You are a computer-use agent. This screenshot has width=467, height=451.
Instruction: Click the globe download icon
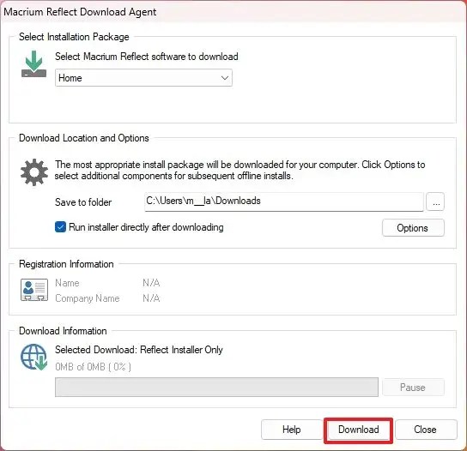(x=34, y=357)
